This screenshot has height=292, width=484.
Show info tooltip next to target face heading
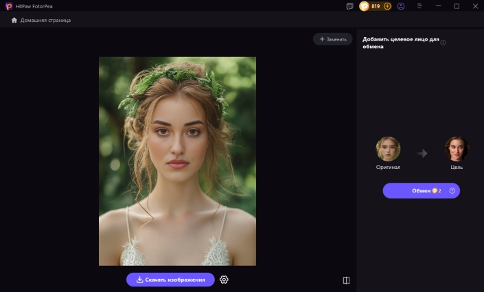[443, 43]
